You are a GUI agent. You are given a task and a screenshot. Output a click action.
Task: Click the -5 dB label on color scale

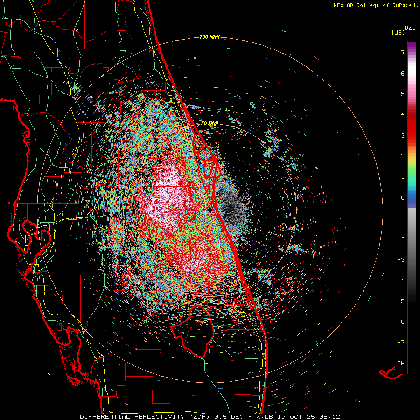pos(401,301)
